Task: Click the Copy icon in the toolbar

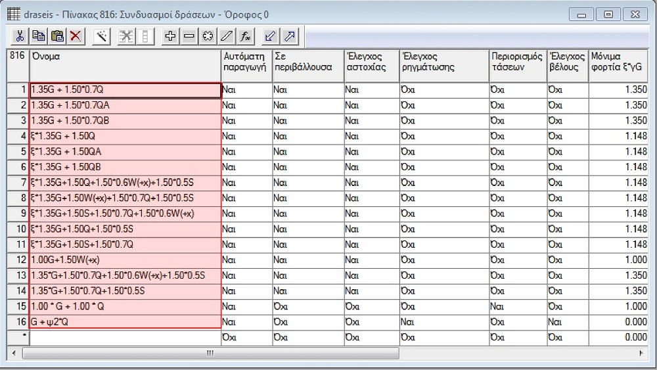Action: click(x=39, y=36)
